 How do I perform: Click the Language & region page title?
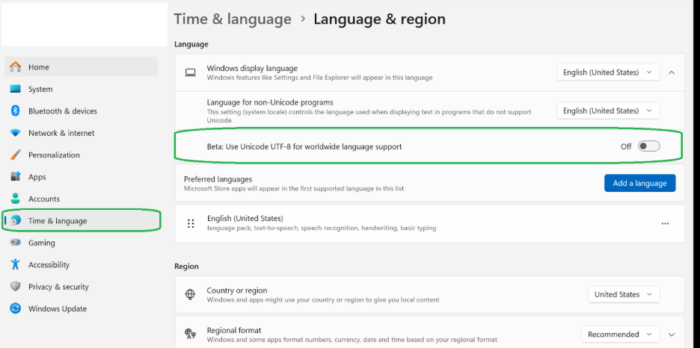point(379,19)
